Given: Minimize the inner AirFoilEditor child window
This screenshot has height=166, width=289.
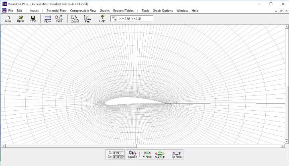Looking at the screenshot, I should [x=276, y=11].
